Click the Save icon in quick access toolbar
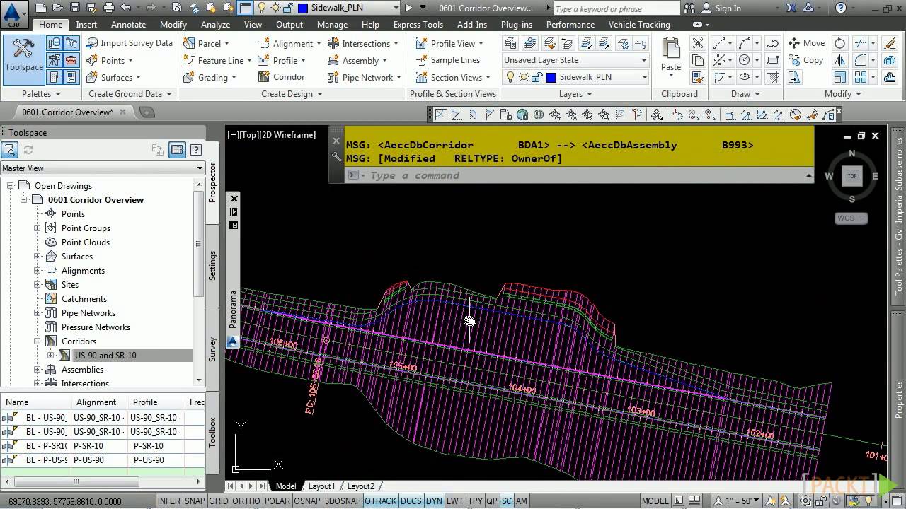The height and width of the screenshot is (509, 906). pos(75,8)
